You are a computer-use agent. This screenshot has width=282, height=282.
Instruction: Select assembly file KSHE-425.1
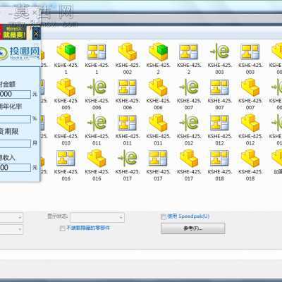coord(66,59)
